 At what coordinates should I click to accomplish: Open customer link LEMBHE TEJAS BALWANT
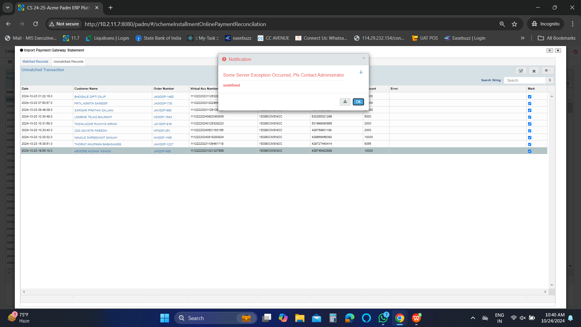pyautogui.click(x=93, y=117)
